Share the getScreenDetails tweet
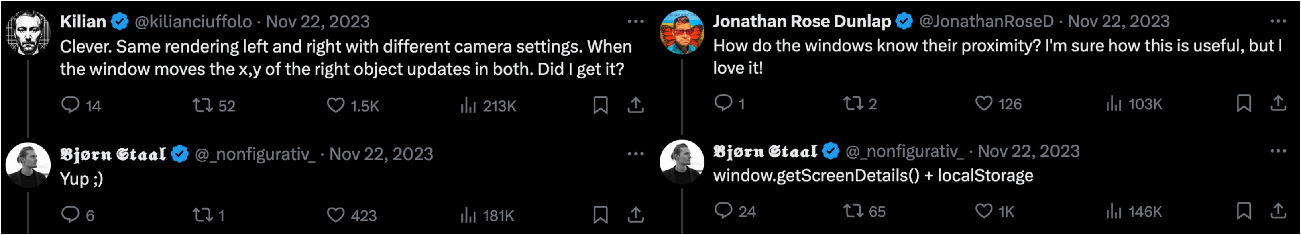1301x235 pixels. (x=1278, y=210)
